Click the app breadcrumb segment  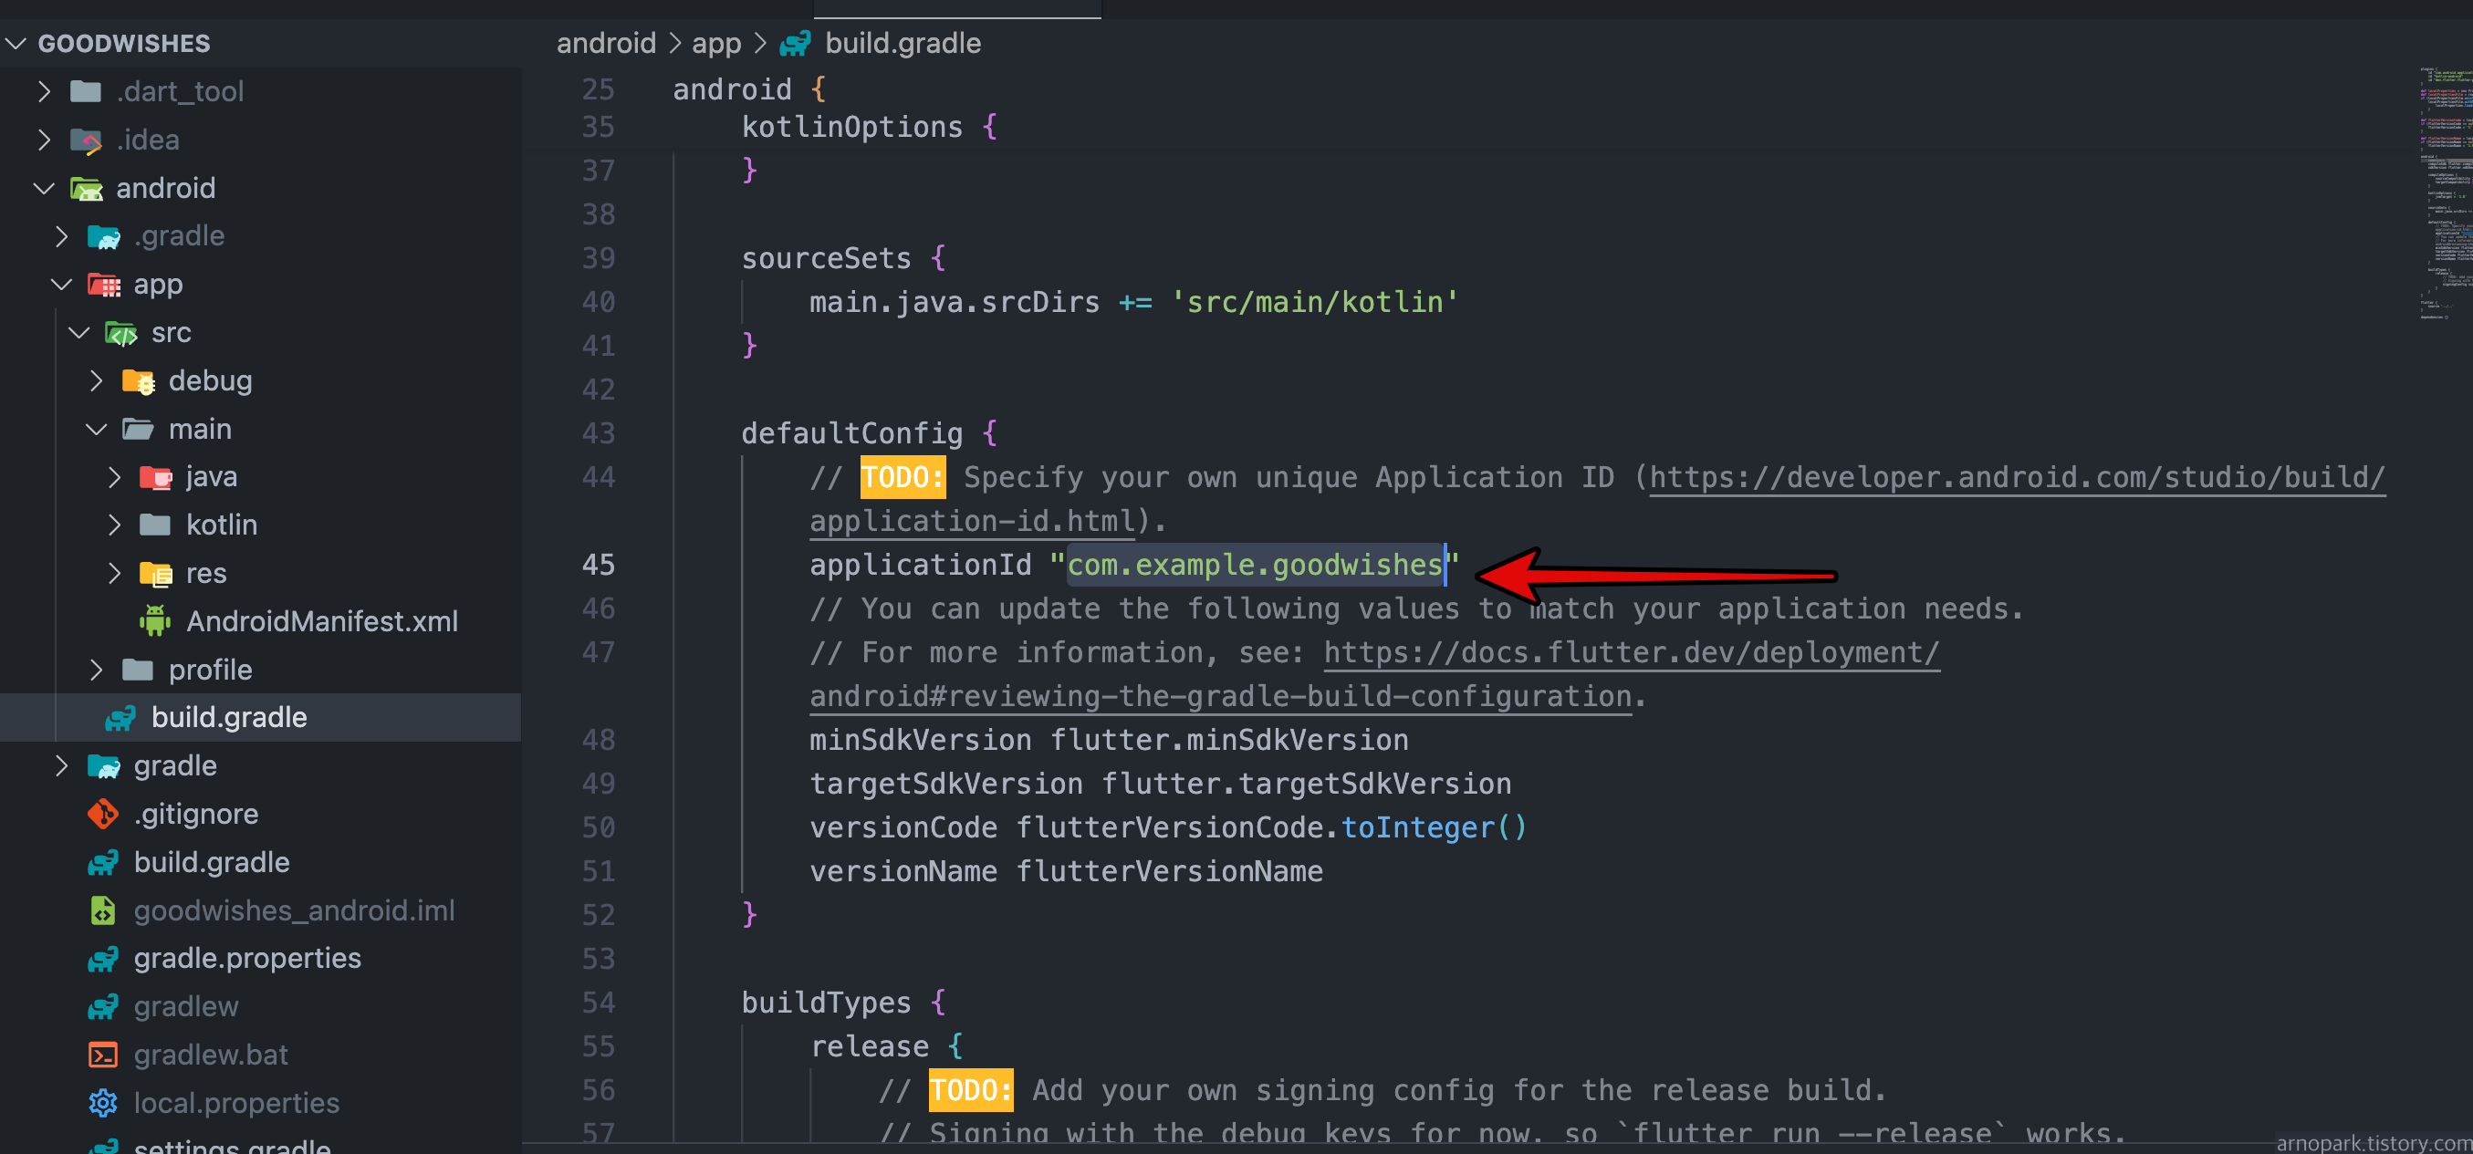pos(716,43)
